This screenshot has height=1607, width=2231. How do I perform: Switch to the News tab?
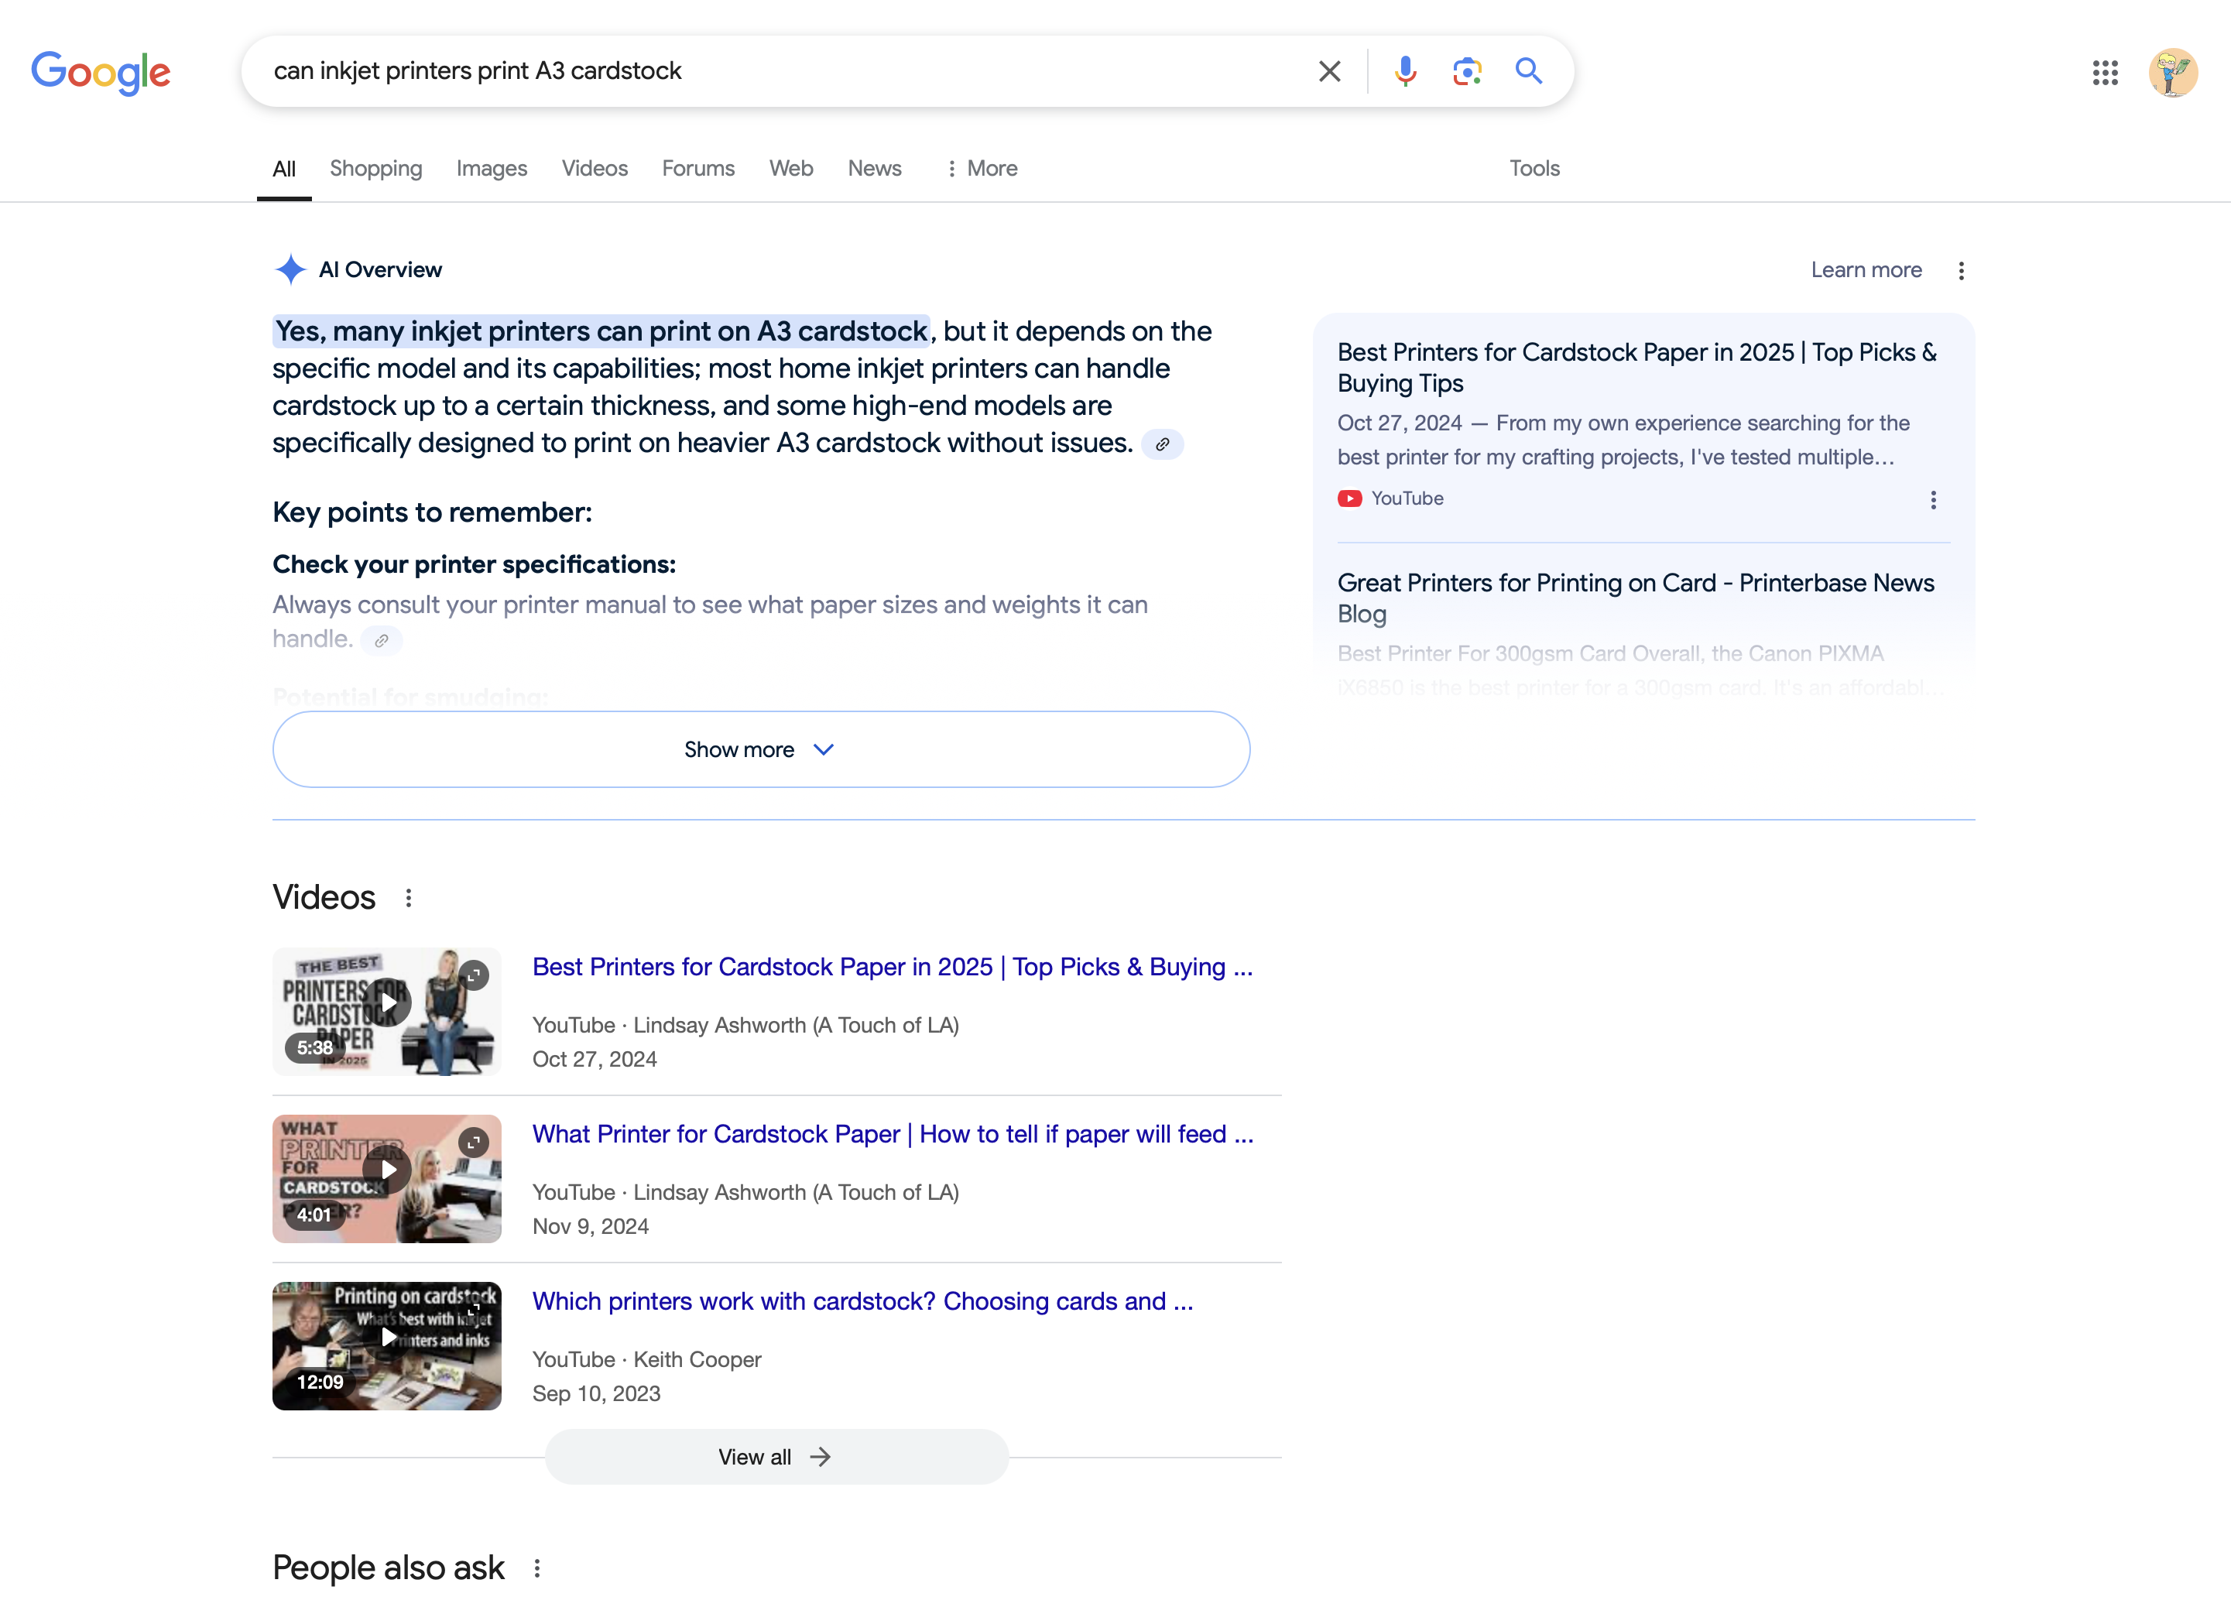coord(875,168)
